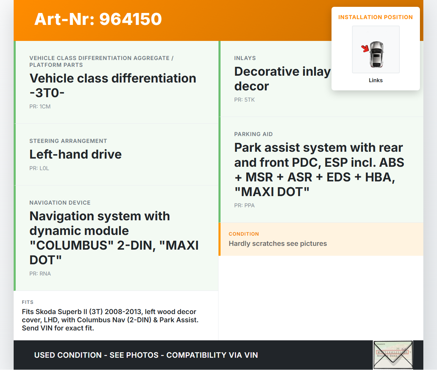Click the 'Links' label under car image
Image resolution: width=437 pixels, height=370 pixels.
pyautogui.click(x=376, y=80)
